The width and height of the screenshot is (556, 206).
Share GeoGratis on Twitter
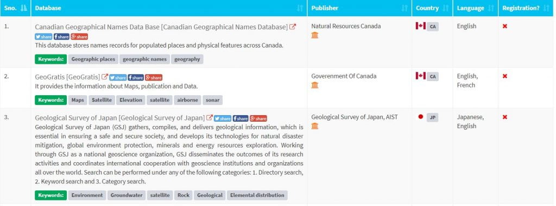point(118,77)
